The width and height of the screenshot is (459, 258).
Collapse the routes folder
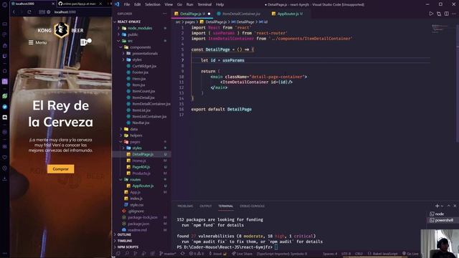[x=135, y=180]
